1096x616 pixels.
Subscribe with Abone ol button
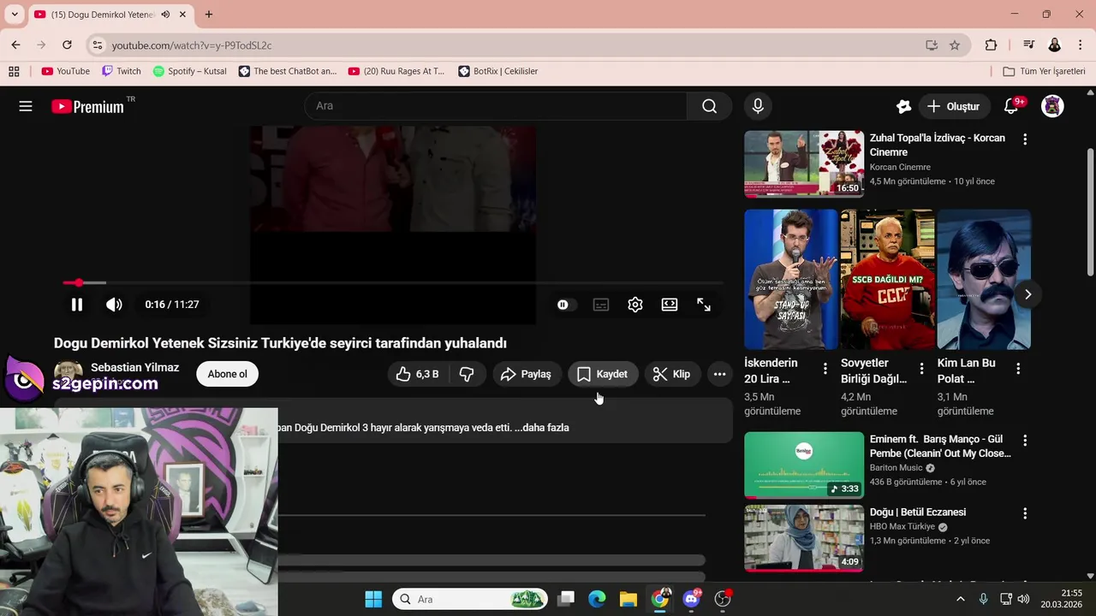click(x=227, y=374)
